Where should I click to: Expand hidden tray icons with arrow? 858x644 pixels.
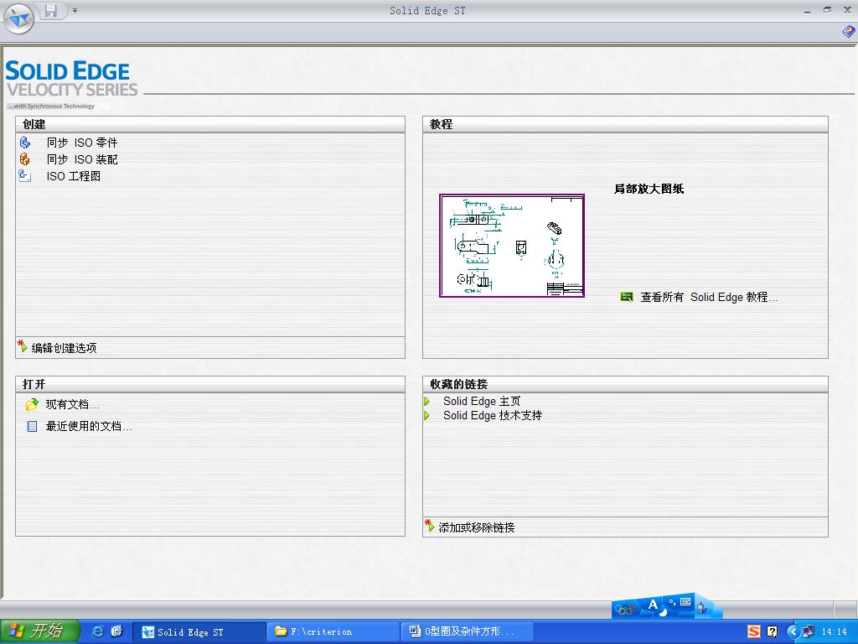tap(793, 632)
